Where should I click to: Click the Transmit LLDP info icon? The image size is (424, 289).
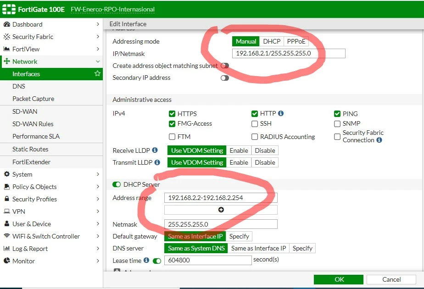pos(157,162)
